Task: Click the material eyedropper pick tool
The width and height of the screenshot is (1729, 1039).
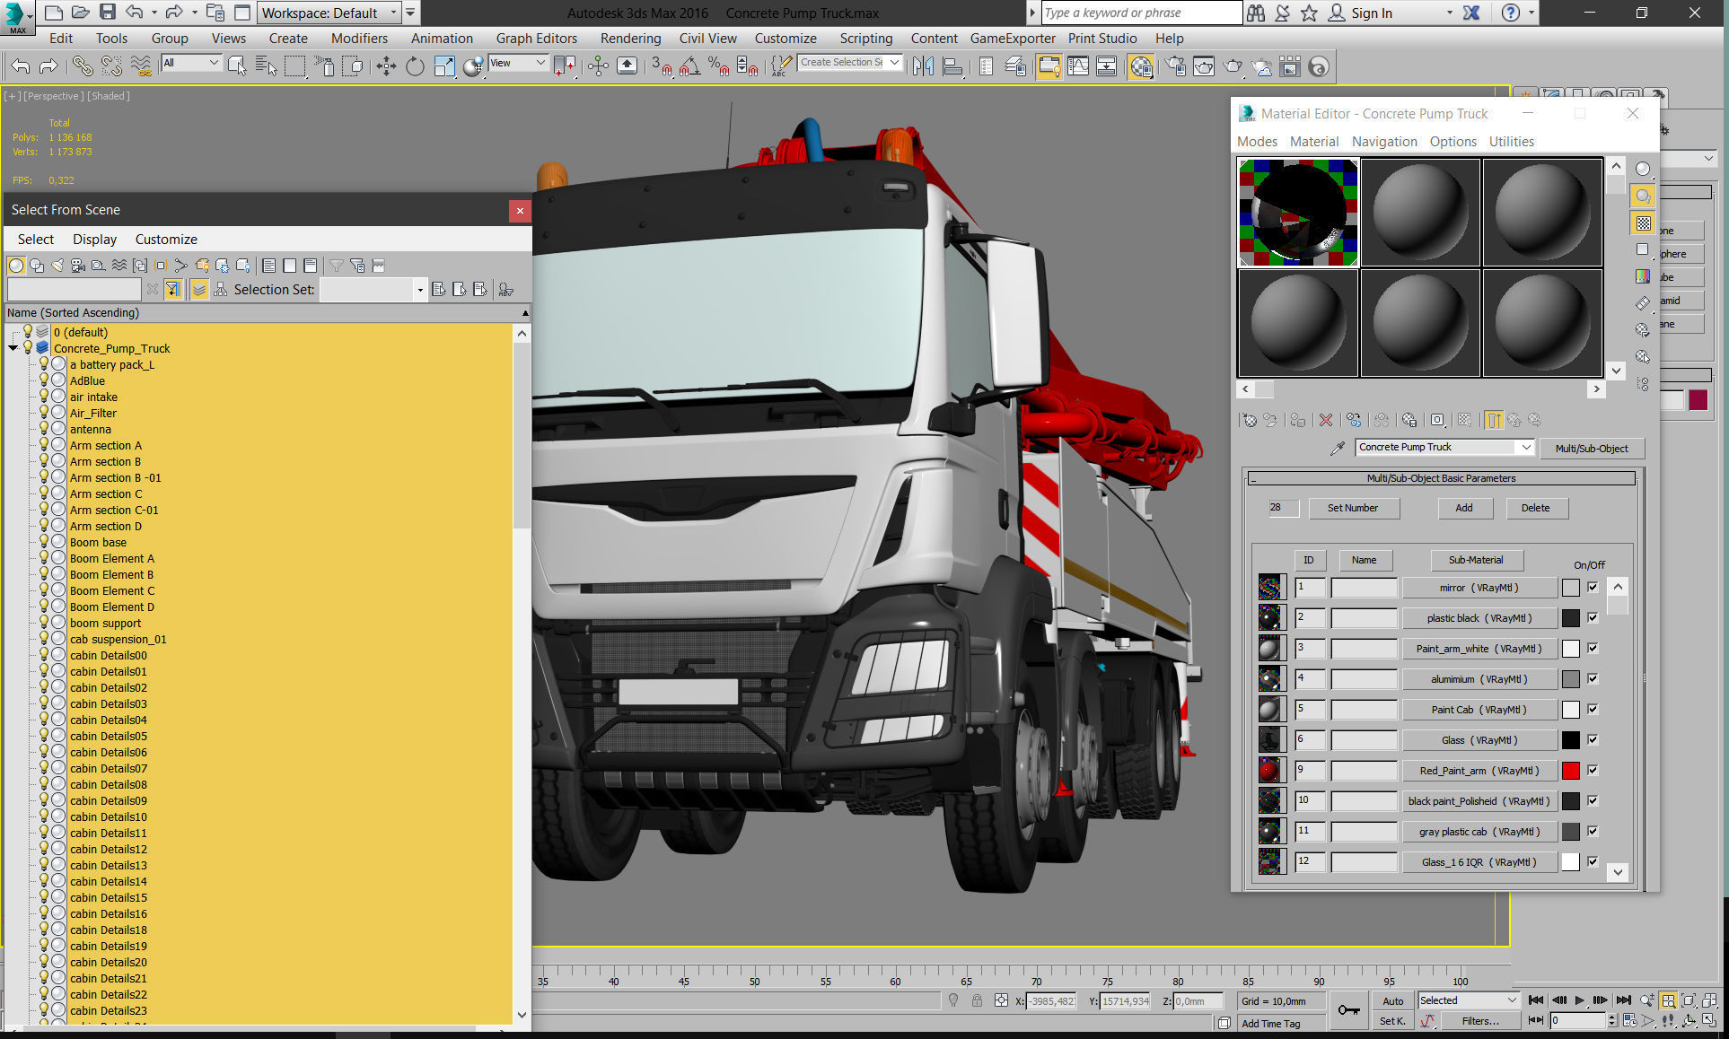Action: (1338, 448)
